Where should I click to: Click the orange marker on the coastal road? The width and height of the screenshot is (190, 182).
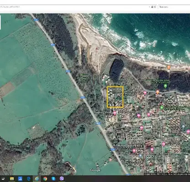[x=158, y=92]
